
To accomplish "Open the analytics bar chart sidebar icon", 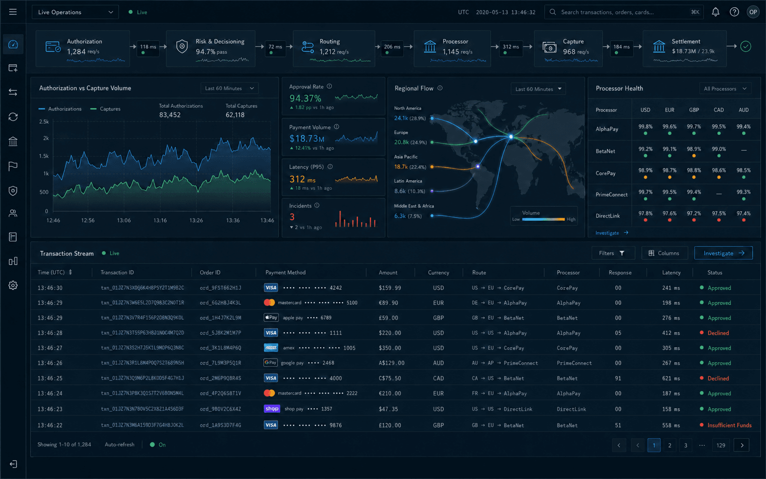I will [x=13, y=261].
